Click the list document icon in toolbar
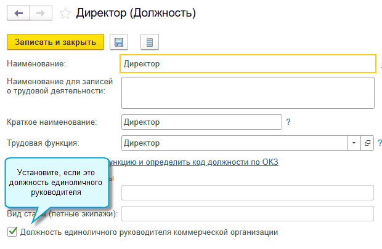 [x=150, y=42]
